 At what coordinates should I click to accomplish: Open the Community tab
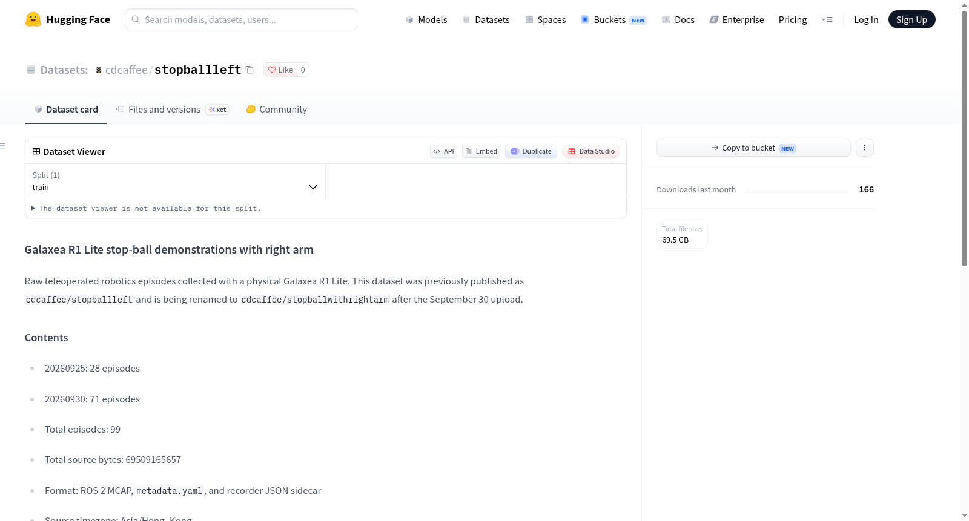276,110
